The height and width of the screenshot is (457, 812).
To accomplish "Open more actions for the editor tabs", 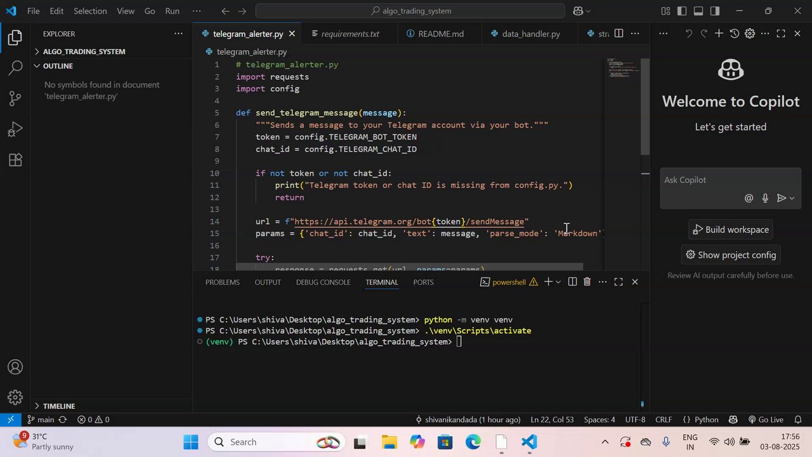I will 635,34.
